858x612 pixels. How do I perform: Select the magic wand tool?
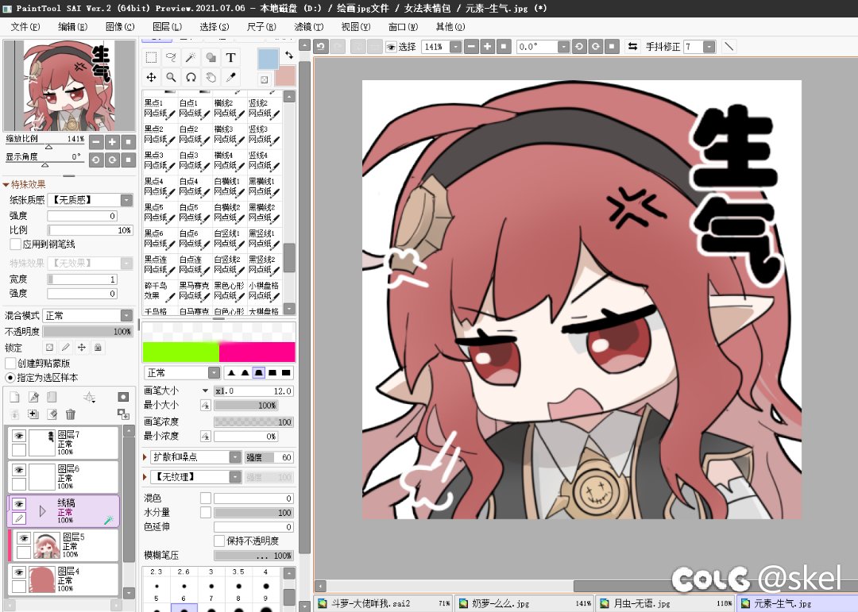(191, 57)
